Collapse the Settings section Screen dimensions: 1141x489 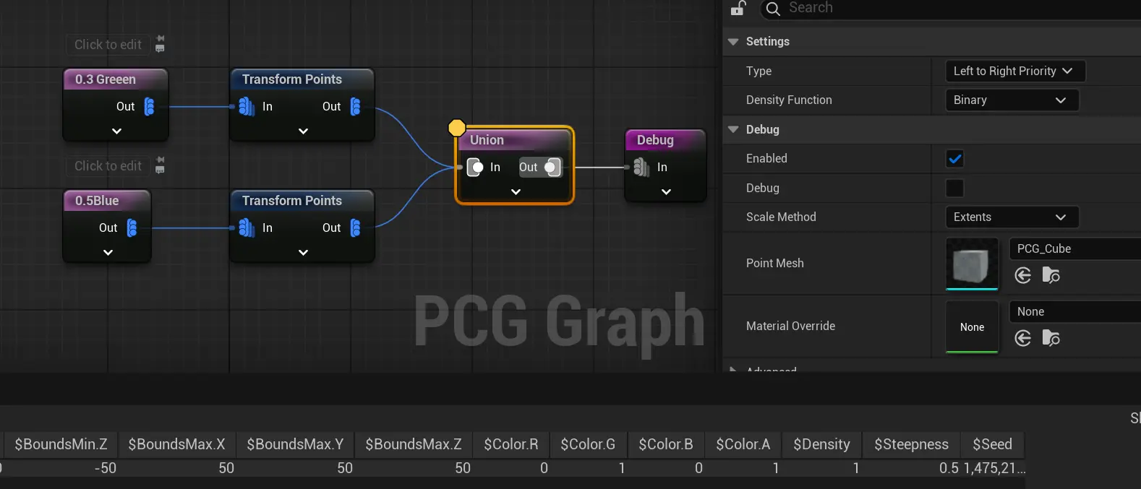pos(733,42)
